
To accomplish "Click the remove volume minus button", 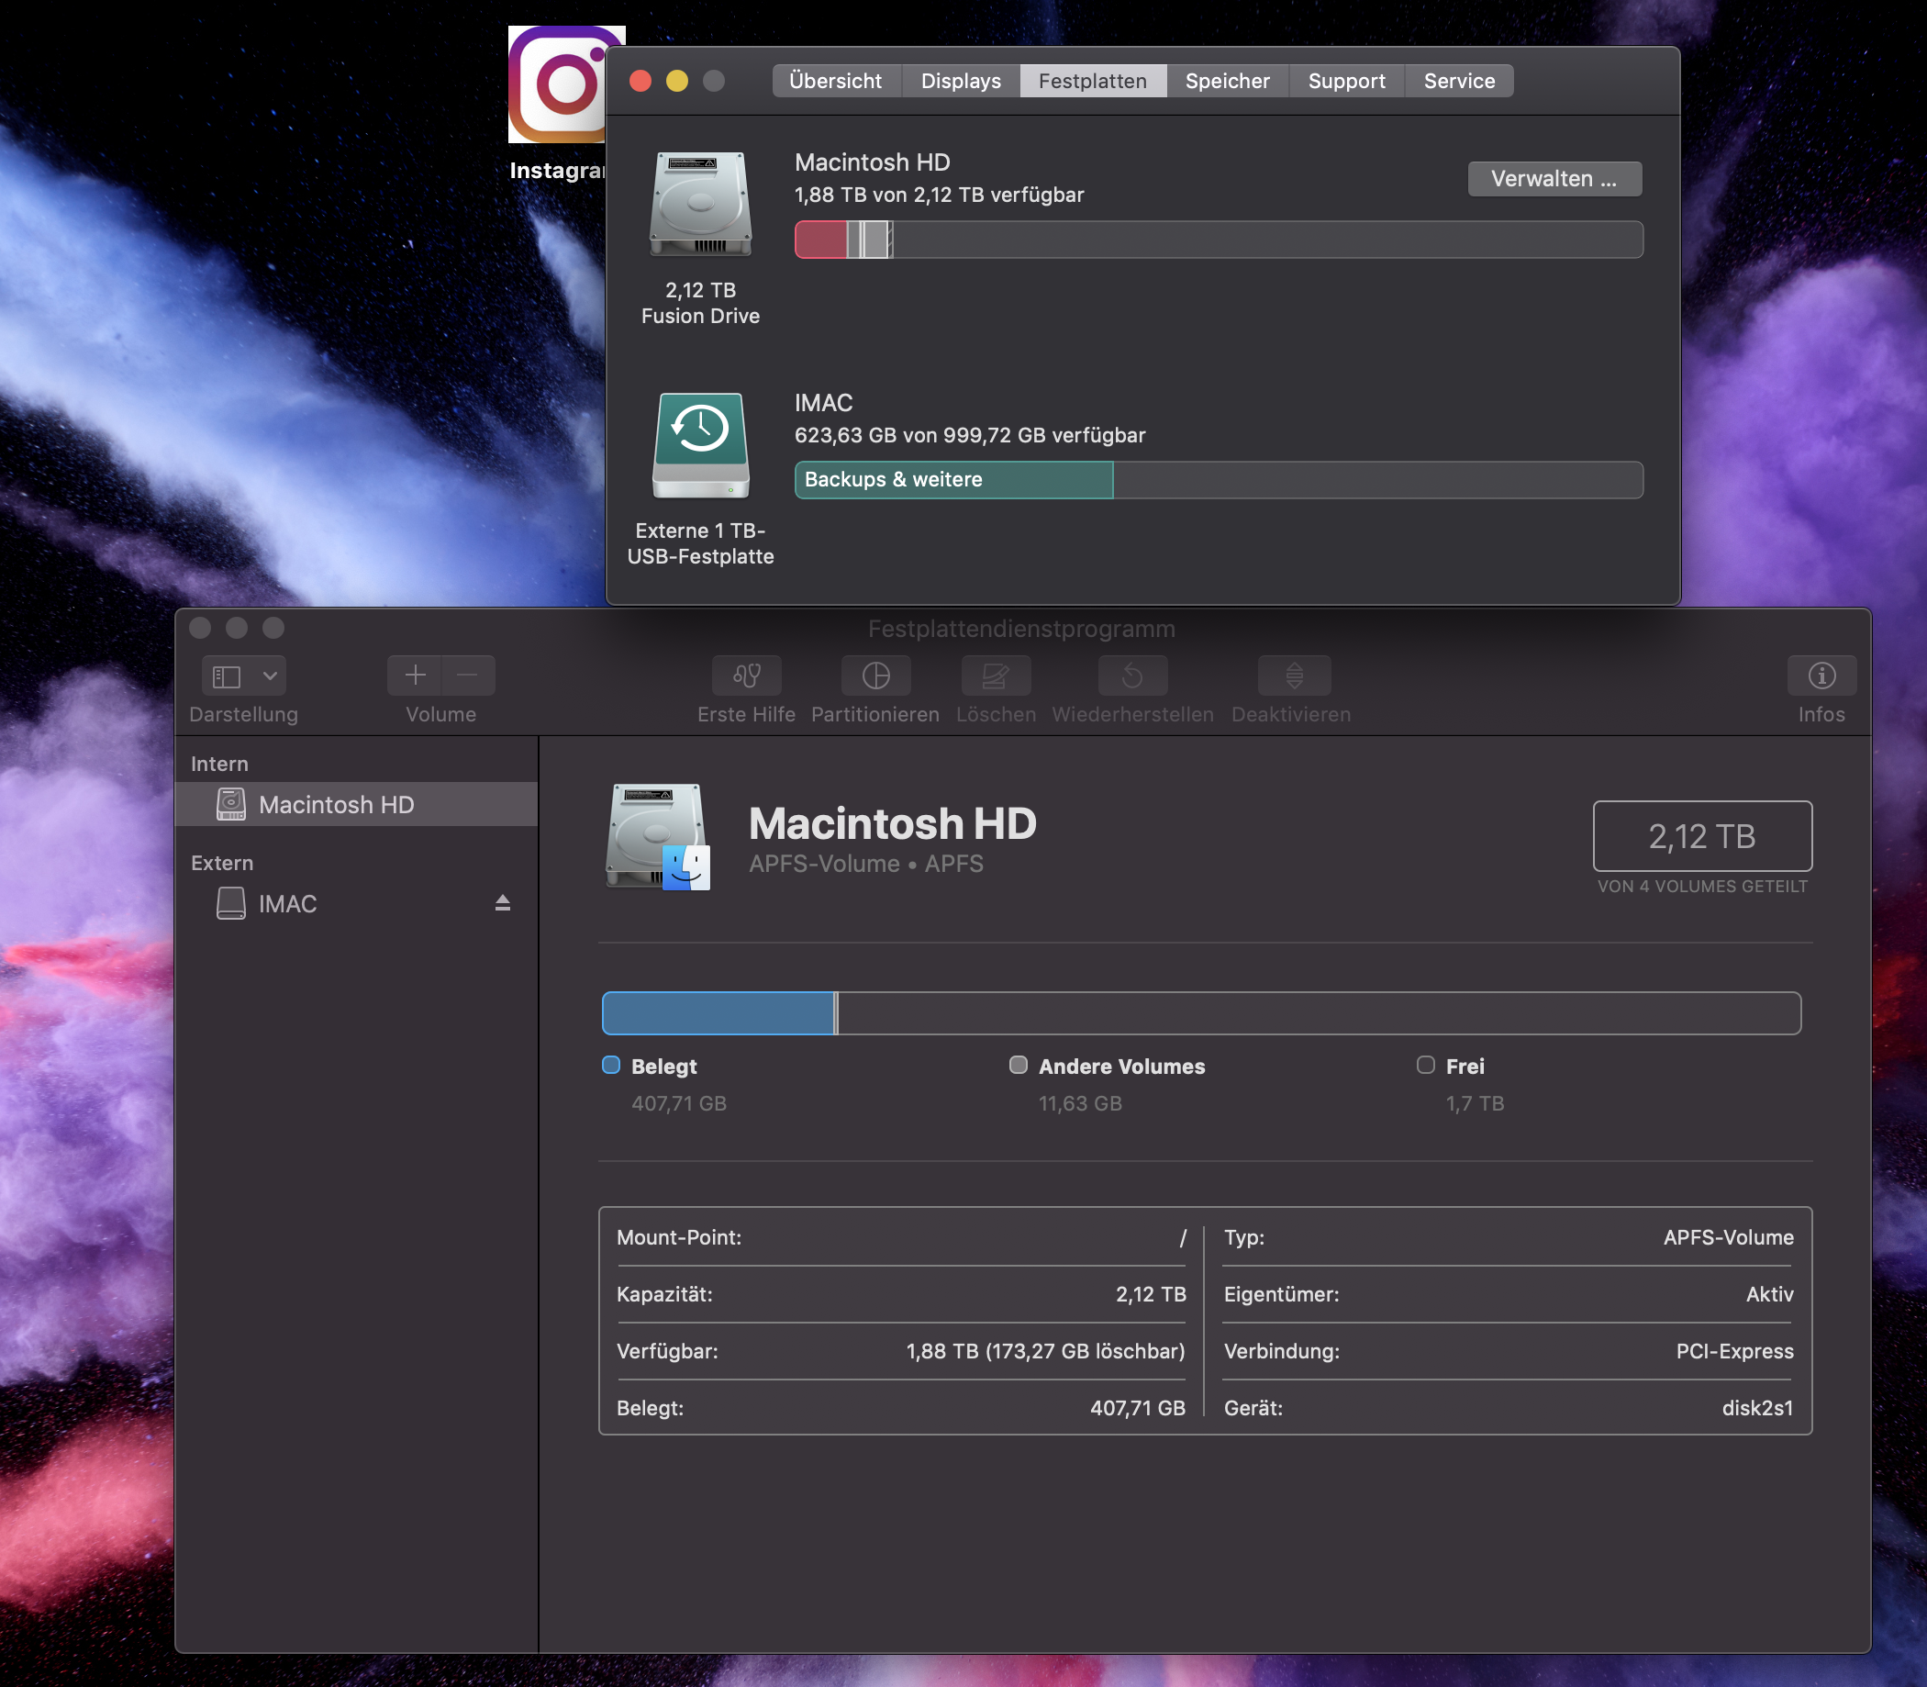I will click(x=468, y=675).
